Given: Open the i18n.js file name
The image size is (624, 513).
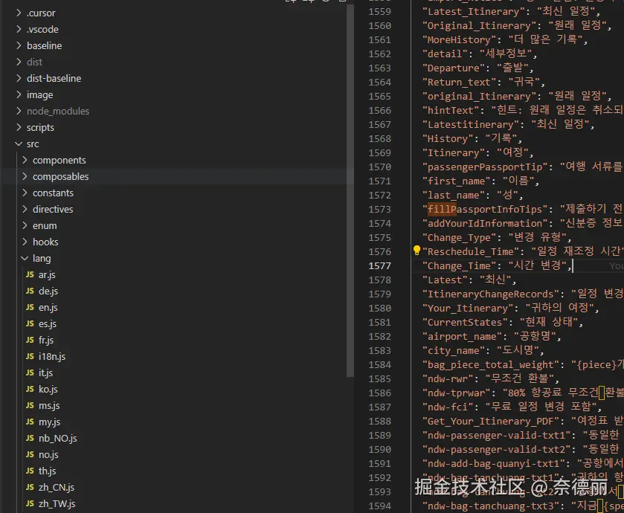Looking at the screenshot, I should (52, 356).
